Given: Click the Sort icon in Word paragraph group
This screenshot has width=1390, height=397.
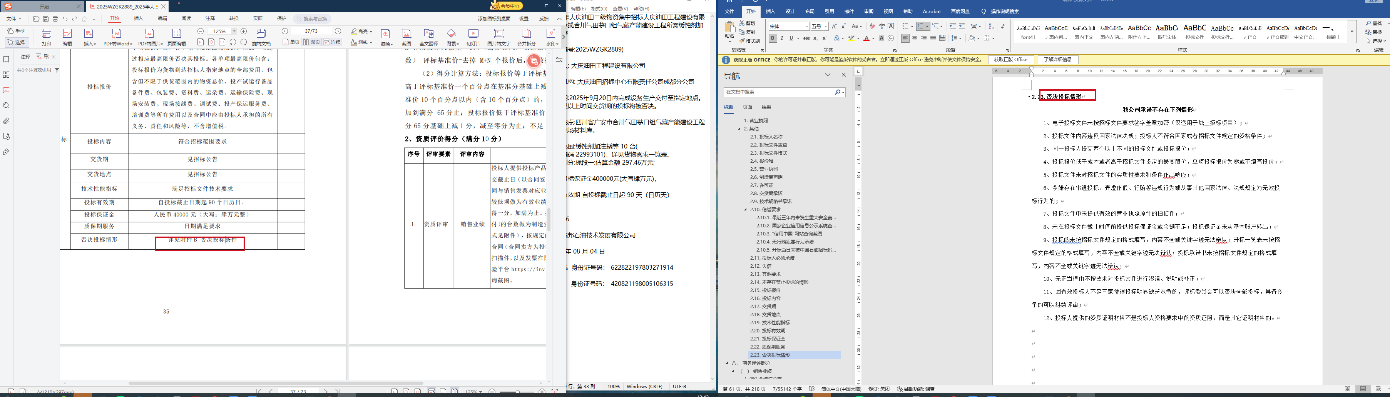Looking at the screenshot, I should (x=991, y=27).
